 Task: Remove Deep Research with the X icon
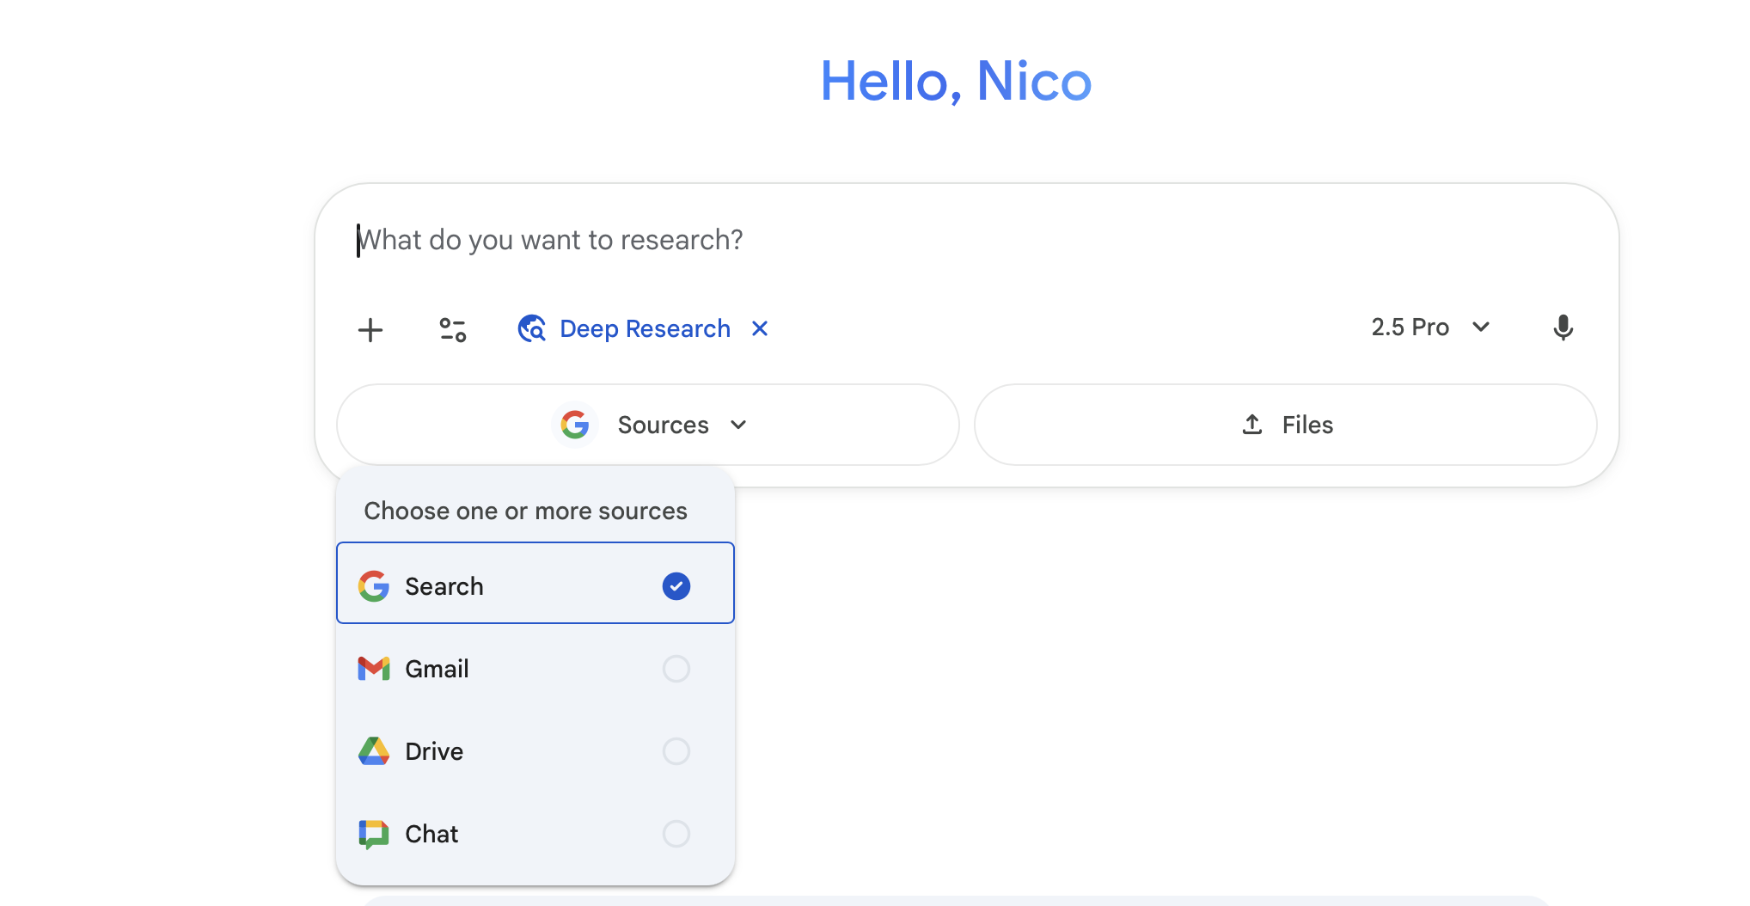(x=760, y=328)
